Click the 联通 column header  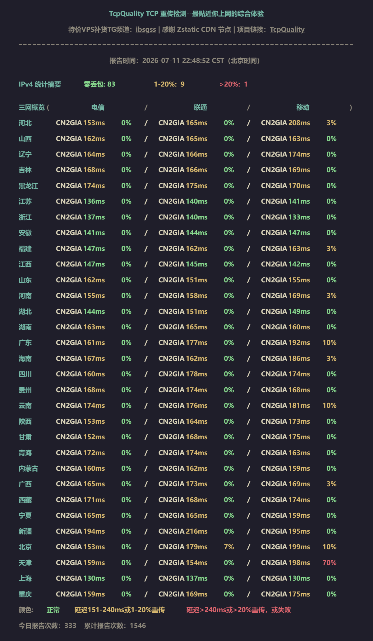point(200,108)
